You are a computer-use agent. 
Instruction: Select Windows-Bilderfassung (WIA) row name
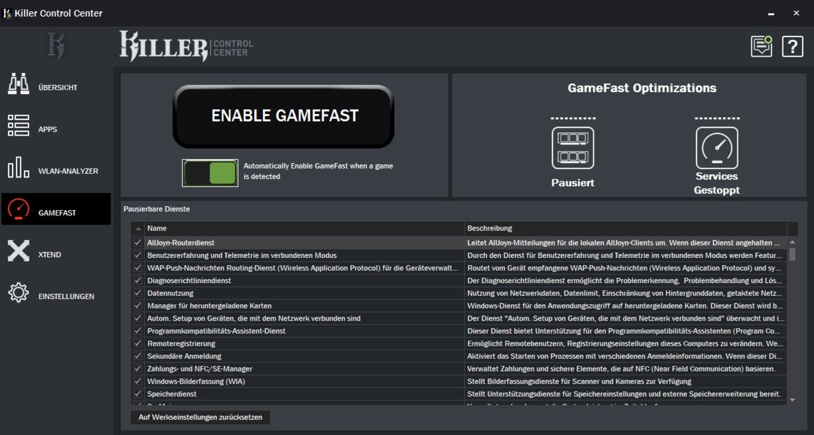click(196, 381)
